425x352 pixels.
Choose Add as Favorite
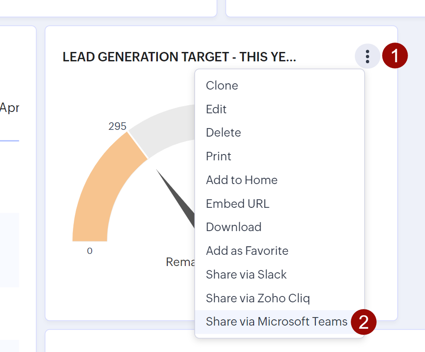247,251
